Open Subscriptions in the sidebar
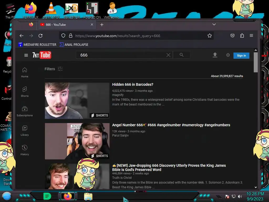Image resolution: width=269 pixels, height=202 pixels. (x=24, y=112)
